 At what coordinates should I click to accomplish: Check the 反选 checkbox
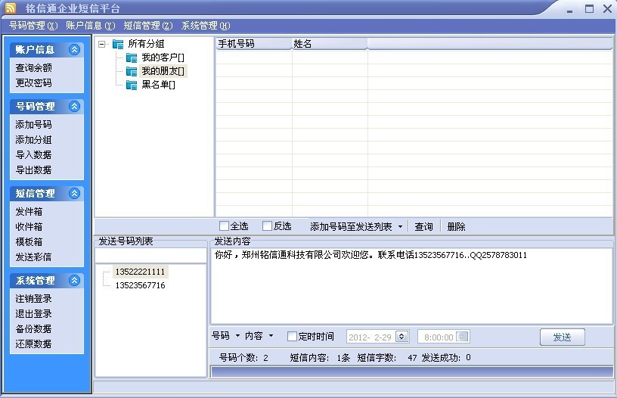pos(267,226)
